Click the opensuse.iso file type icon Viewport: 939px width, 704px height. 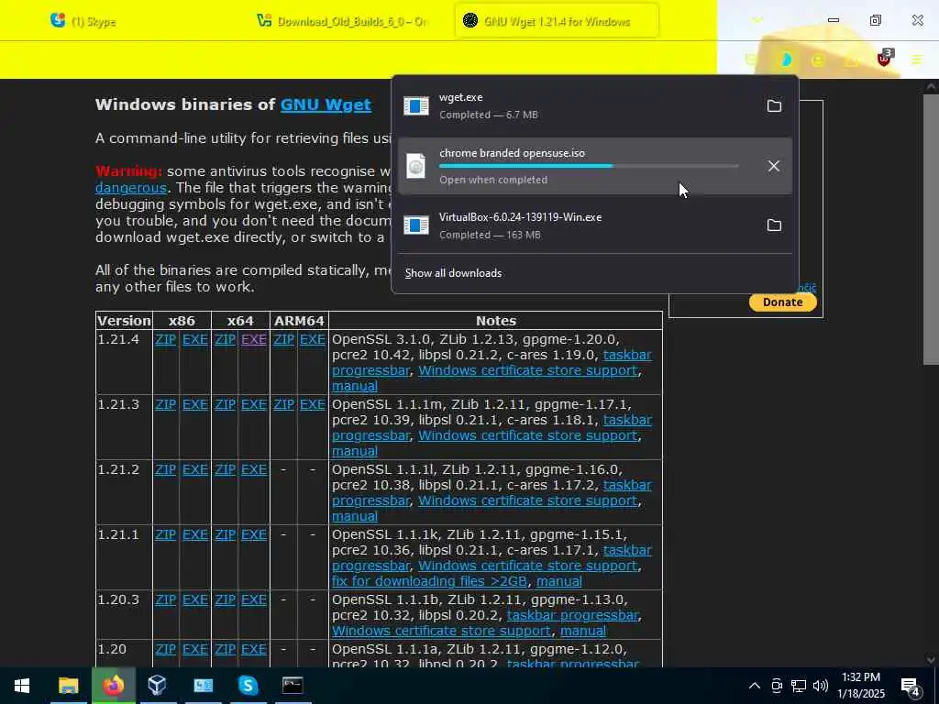click(415, 166)
